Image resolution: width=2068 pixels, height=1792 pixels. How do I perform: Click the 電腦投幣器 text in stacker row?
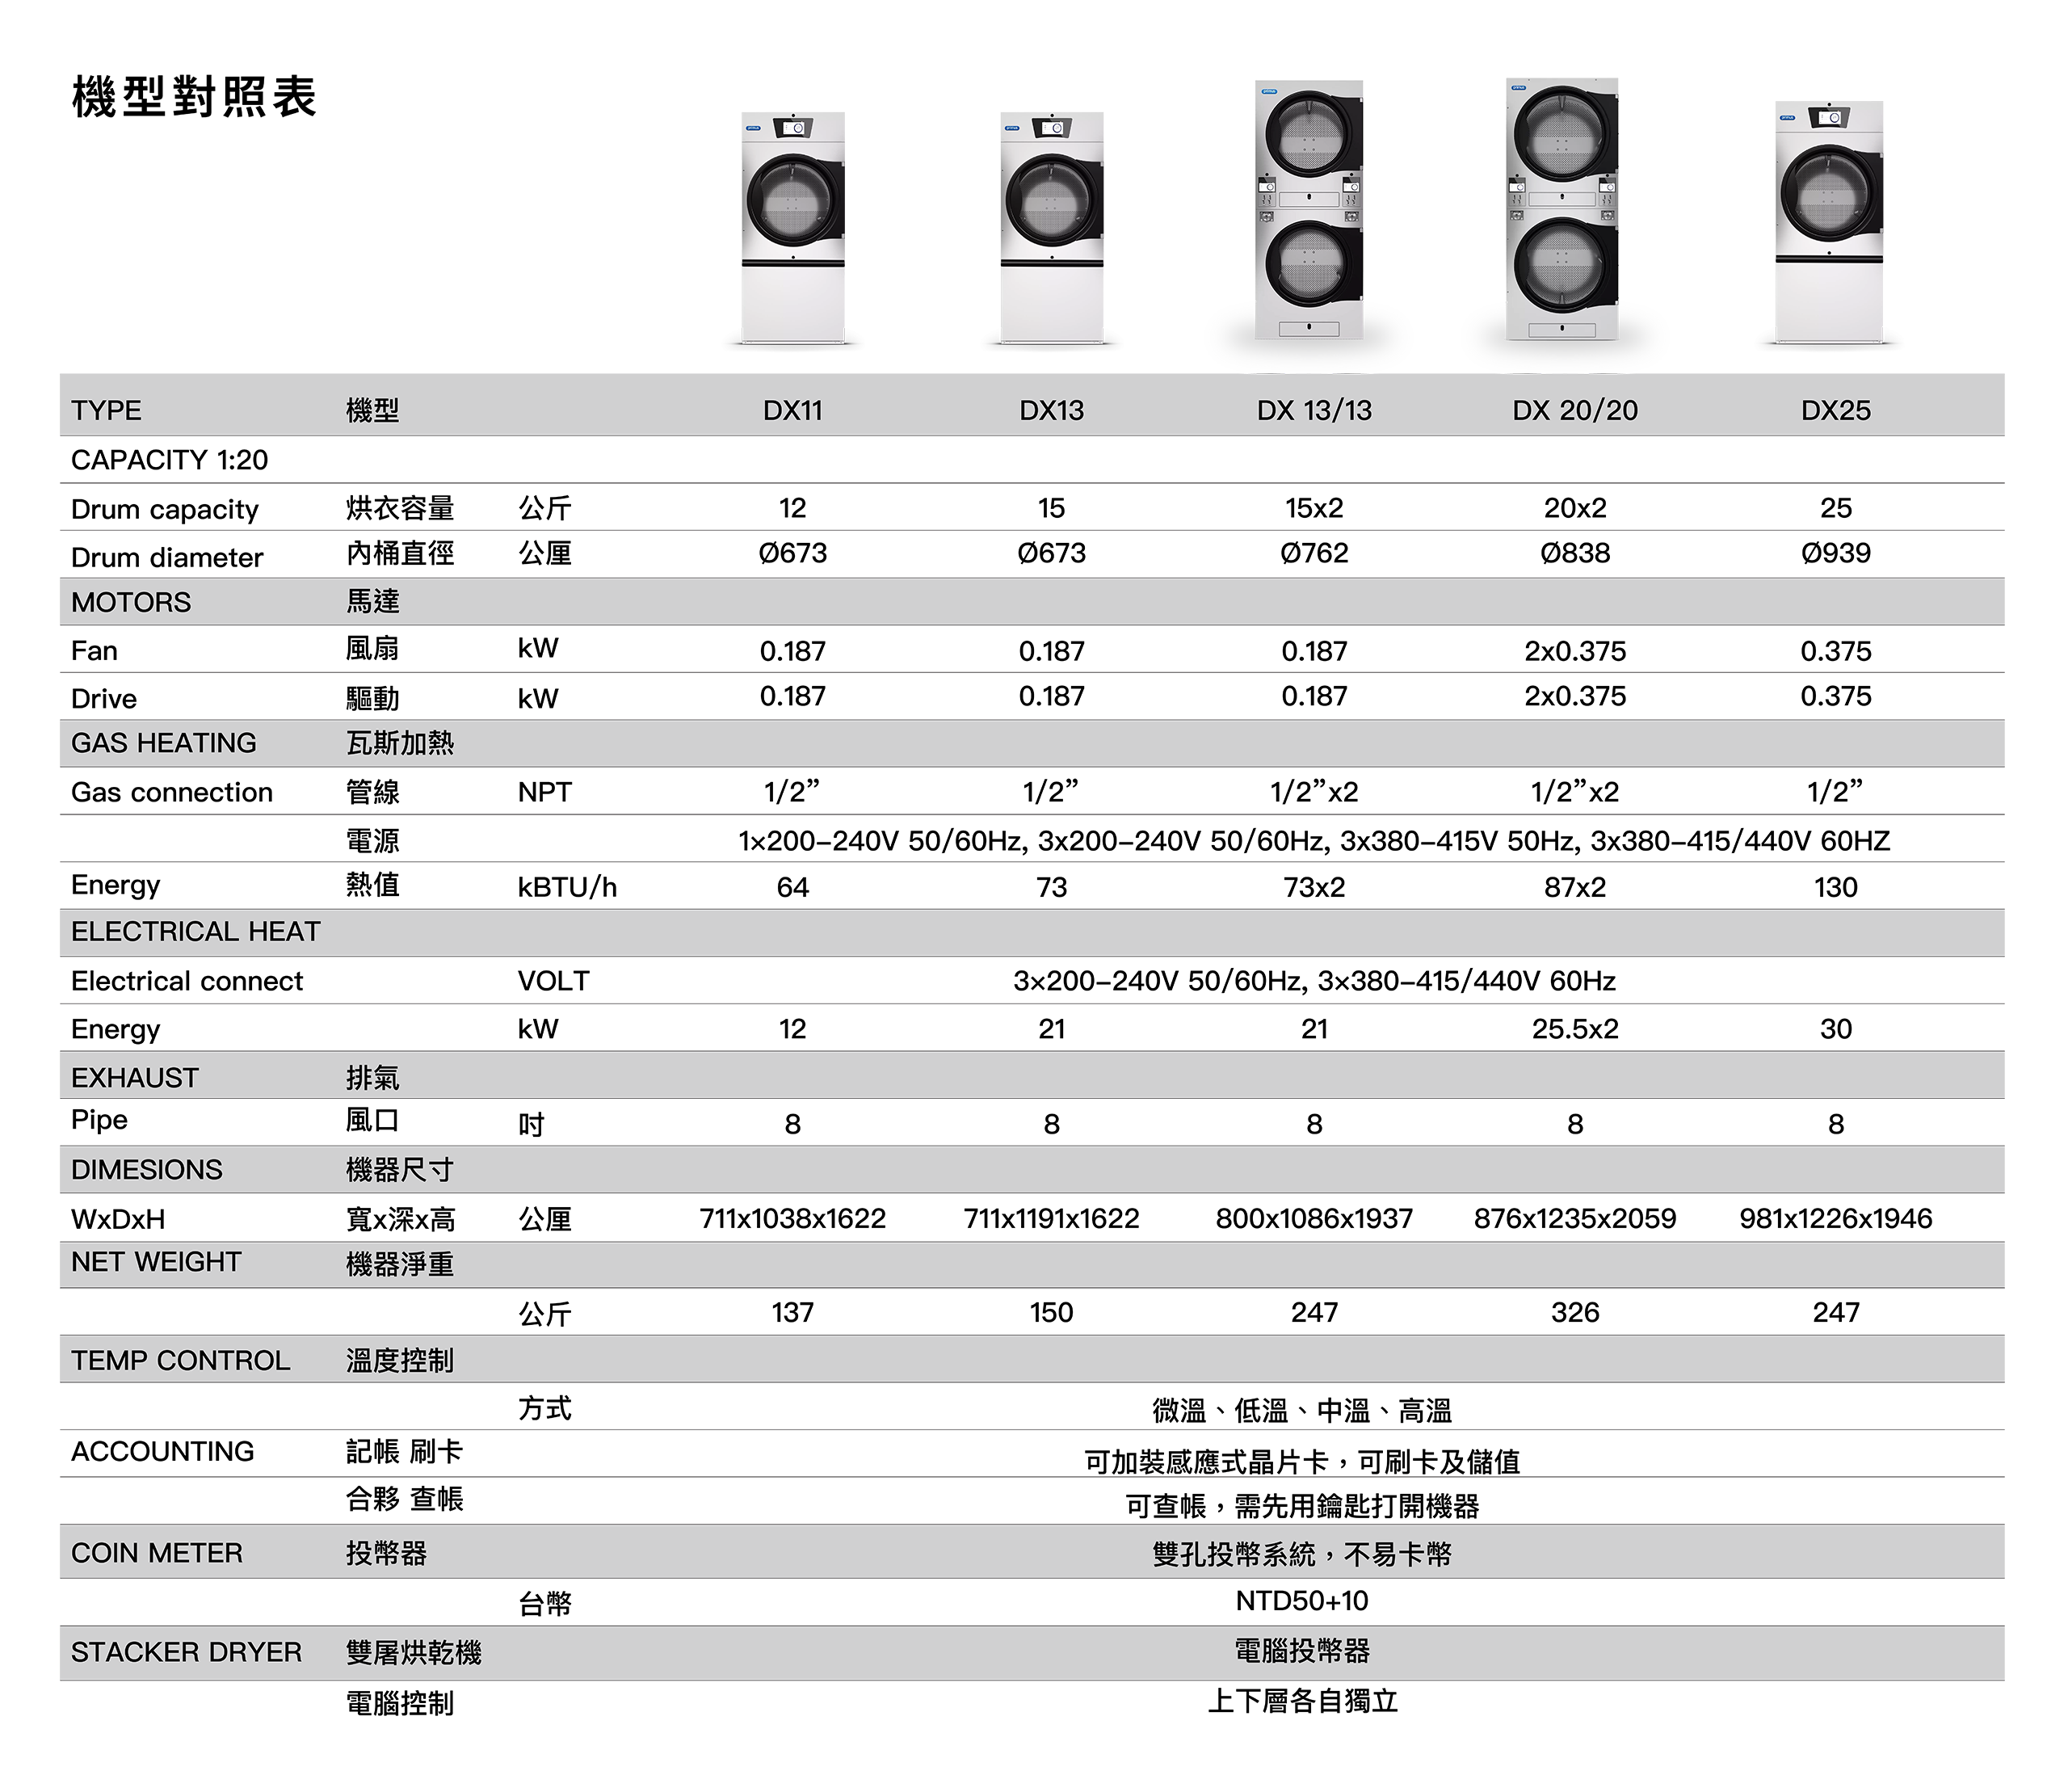pyautogui.click(x=1302, y=1651)
